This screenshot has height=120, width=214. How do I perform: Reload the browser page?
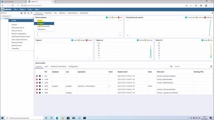tap(13, 5)
